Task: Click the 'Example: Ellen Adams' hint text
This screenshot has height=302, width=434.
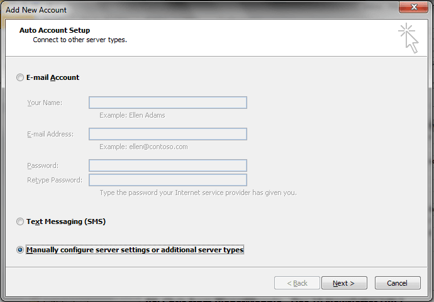Action: pos(132,115)
